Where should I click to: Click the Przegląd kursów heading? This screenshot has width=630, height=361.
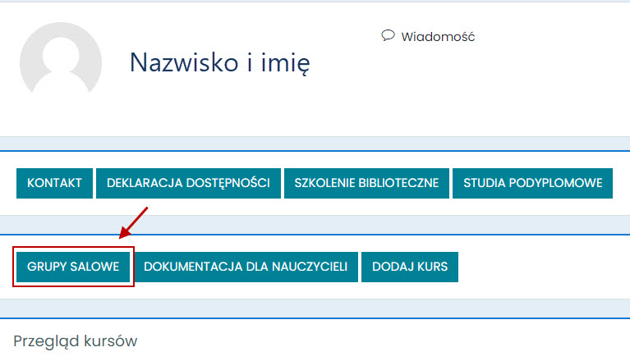coord(76,340)
